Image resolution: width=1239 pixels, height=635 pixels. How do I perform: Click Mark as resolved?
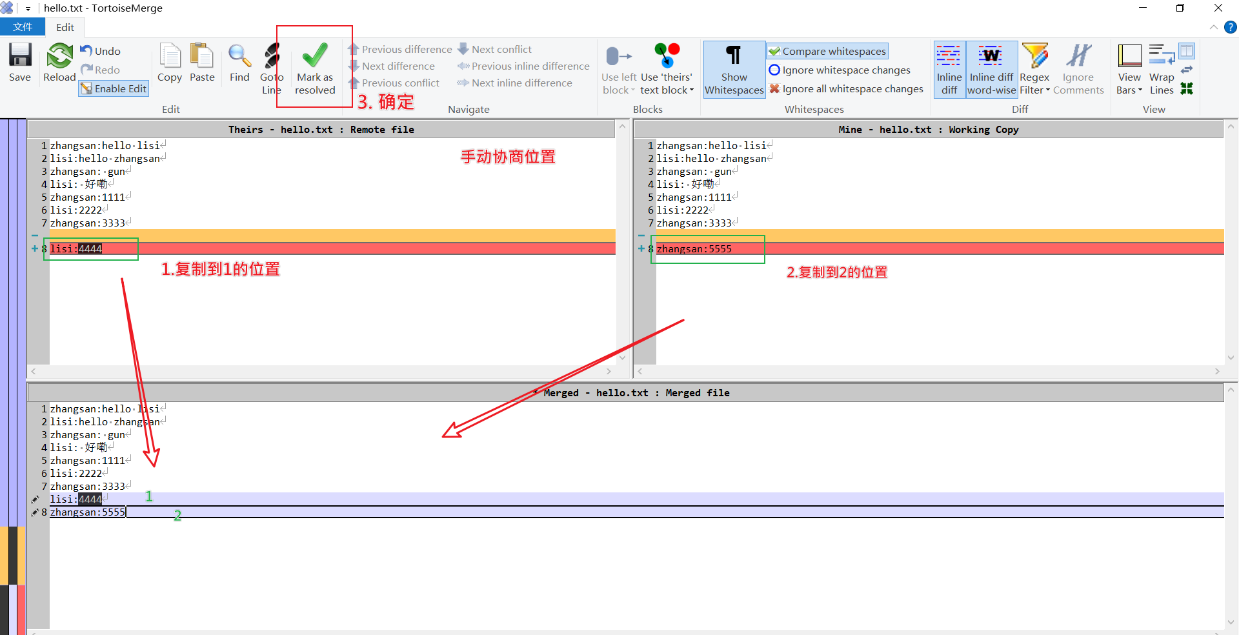[x=314, y=68]
